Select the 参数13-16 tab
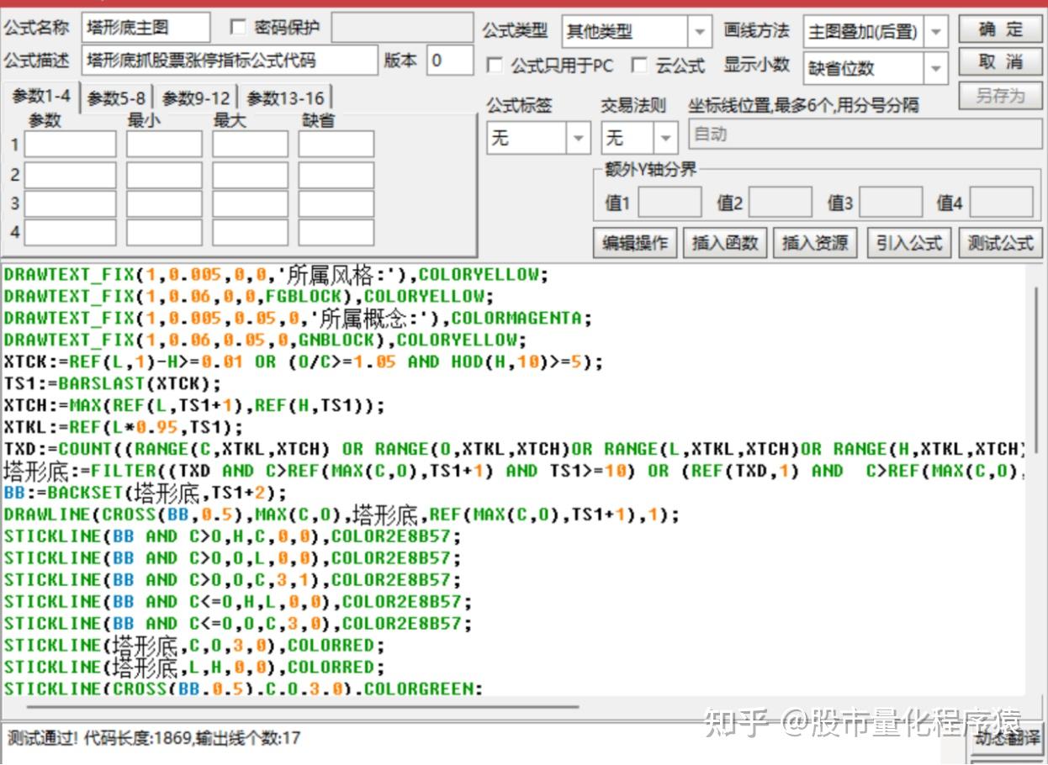The image size is (1048, 765). 285,98
